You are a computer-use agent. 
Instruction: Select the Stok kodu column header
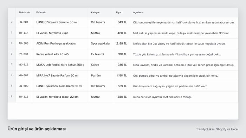(24, 13)
